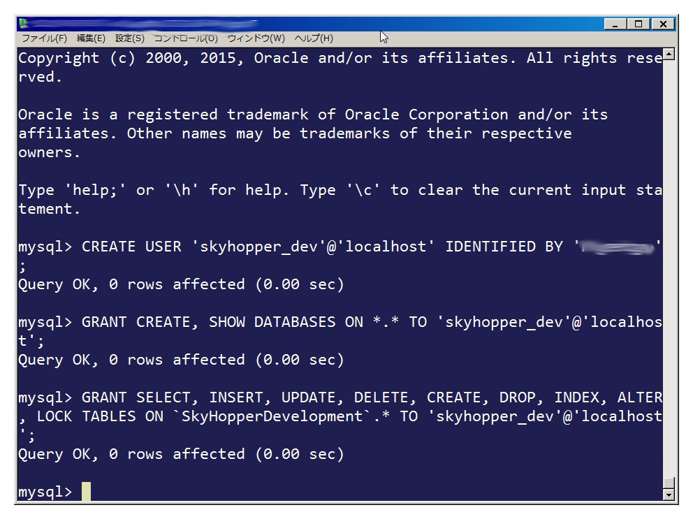Click the scrollbar up arrow
693x519 pixels.
point(669,54)
